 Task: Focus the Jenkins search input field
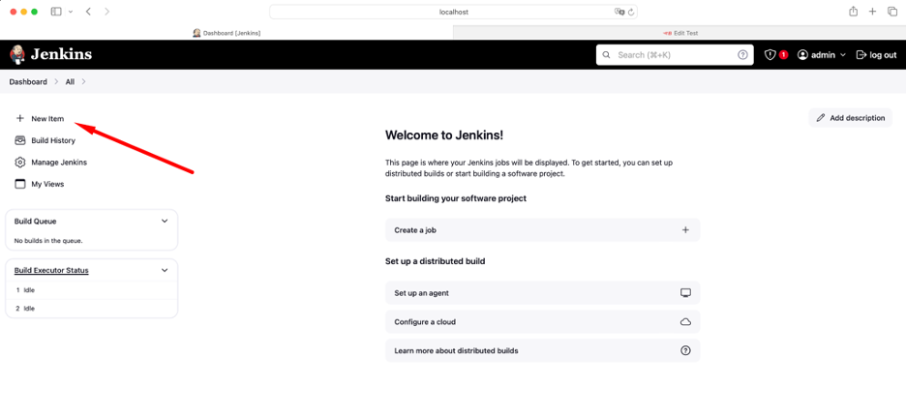675,55
